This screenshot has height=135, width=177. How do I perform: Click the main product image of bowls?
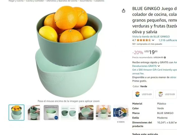pyautogui.click(x=69, y=52)
